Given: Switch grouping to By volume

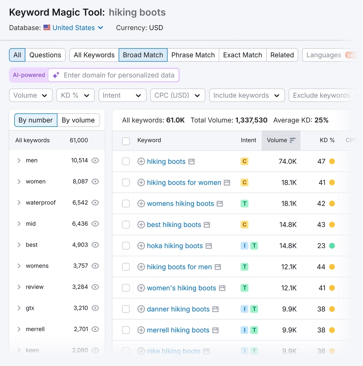Looking at the screenshot, I should [x=78, y=120].
